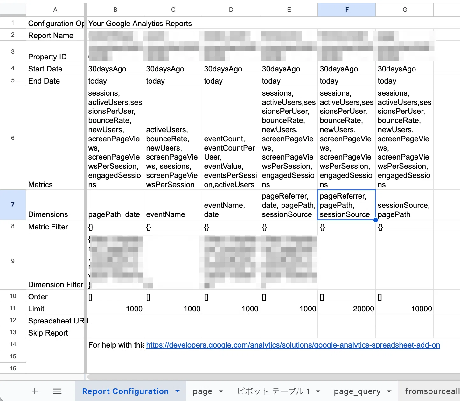Click the 'Report Name' label cell
The image size is (460, 401).
pyautogui.click(x=55, y=35)
